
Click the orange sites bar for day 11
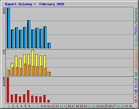point(50,74)
